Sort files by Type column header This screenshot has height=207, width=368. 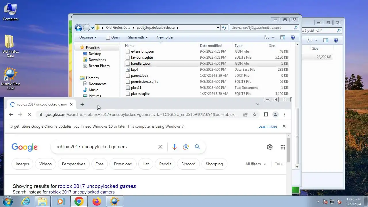[x=250, y=46]
